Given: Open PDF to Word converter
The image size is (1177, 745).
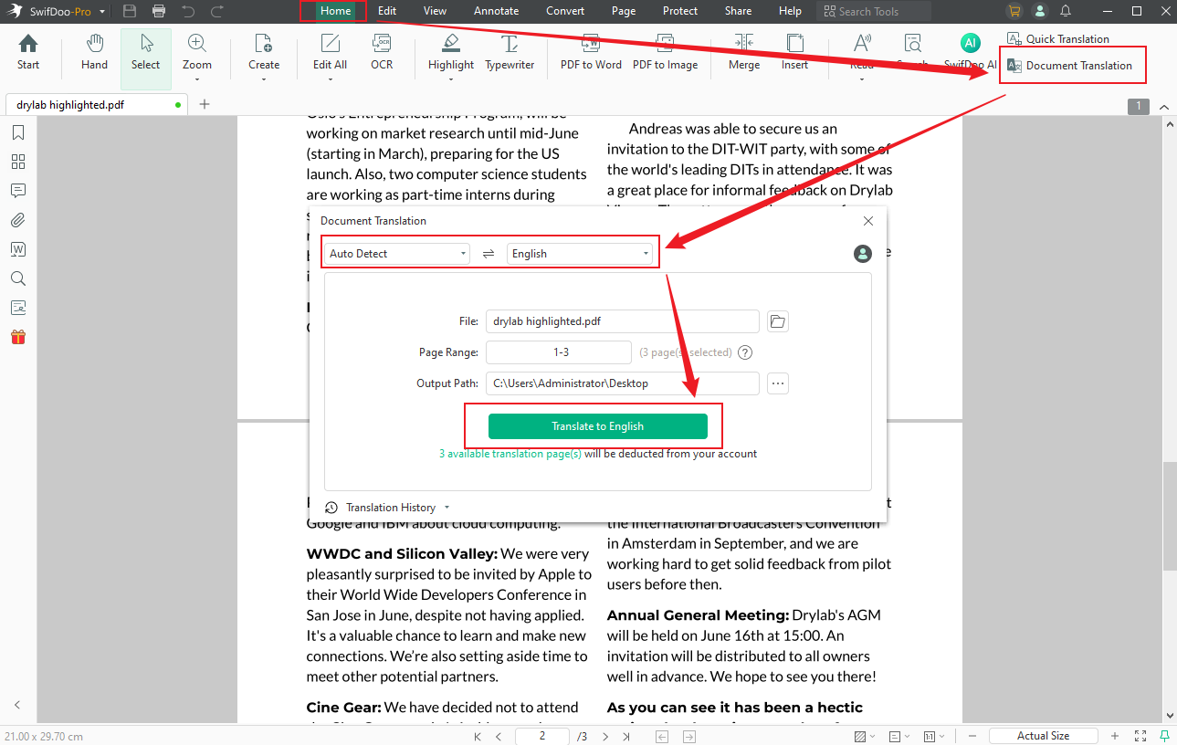Looking at the screenshot, I should click(x=590, y=53).
